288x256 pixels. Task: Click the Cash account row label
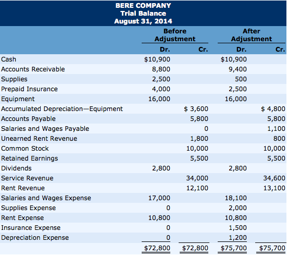tap(9, 59)
